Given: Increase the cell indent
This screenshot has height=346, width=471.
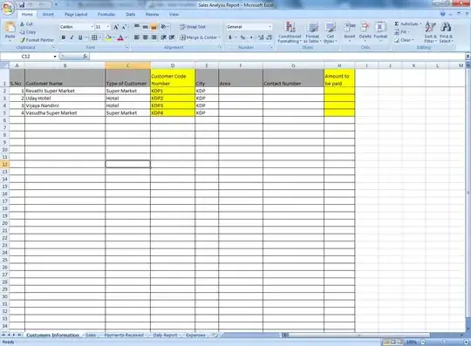Looking at the screenshot, I should coord(172,37).
